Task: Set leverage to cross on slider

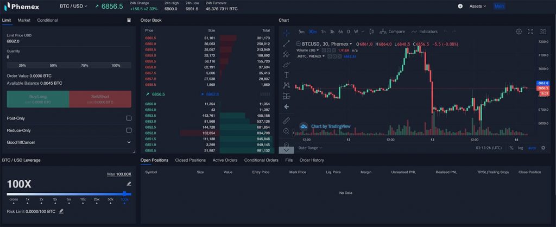Action: pyautogui.click(x=14, y=200)
